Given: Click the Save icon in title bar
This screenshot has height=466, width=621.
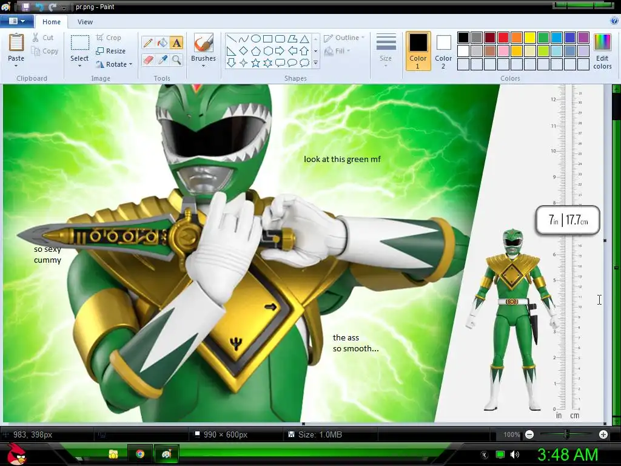Looking at the screenshot, I should click(x=25, y=7).
